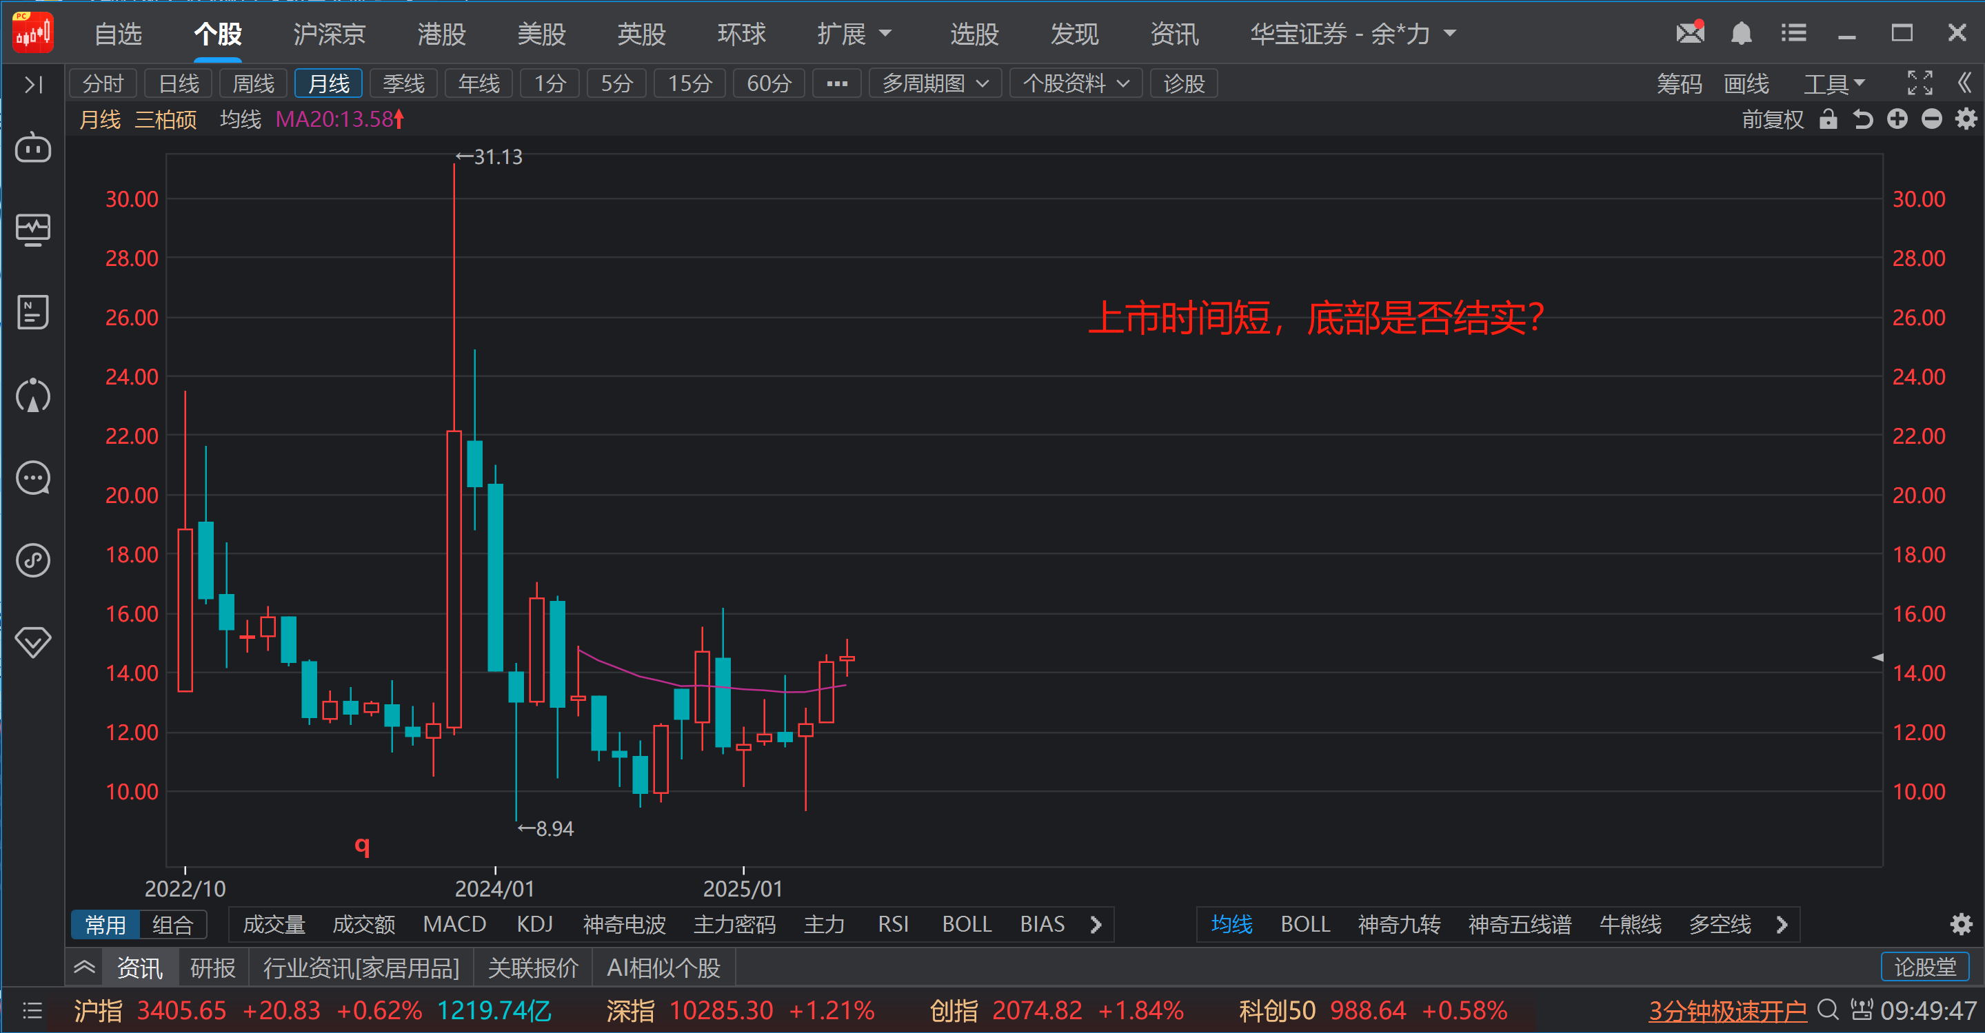Expand more sub-indicators after BIAS
Image resolution: width=1985 pixels, height=1033 pixels.
tap(1096, 924)
